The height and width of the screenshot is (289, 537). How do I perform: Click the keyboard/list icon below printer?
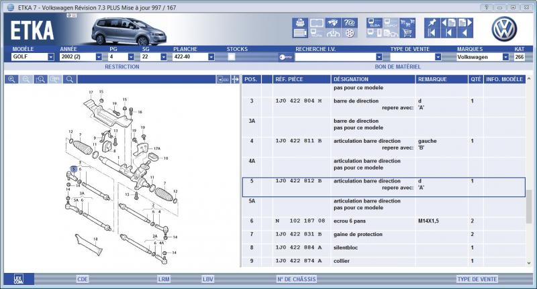(x=300, y=33)
